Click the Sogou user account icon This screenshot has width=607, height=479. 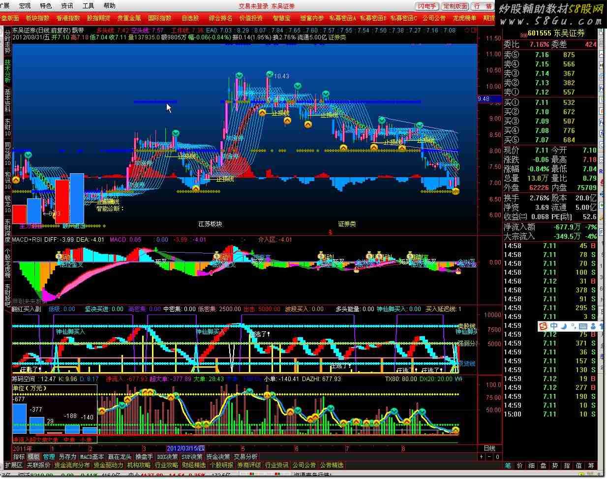tap(593, 326)
